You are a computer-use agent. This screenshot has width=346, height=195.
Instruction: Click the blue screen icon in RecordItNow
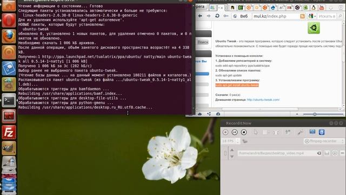[312, 132]
